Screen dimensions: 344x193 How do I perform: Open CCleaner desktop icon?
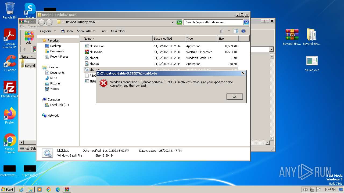[x=10, y=63]
